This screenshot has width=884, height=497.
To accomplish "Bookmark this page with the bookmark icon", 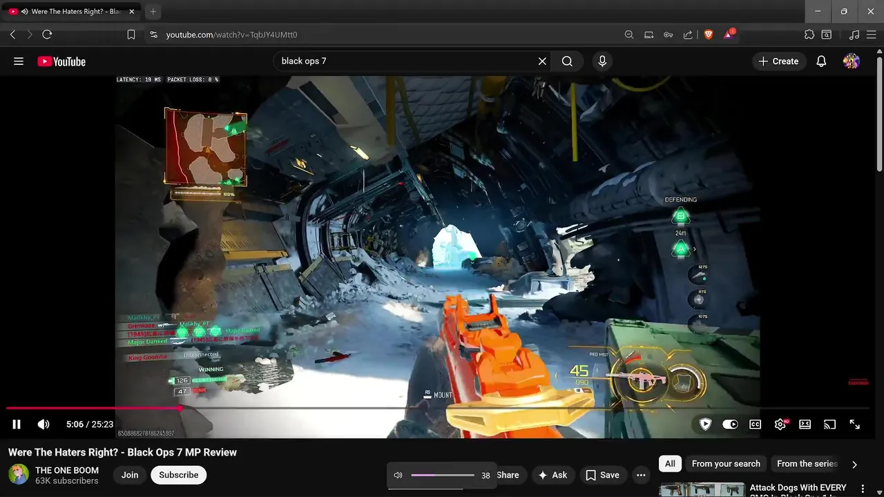I will (x=131, y=35).
